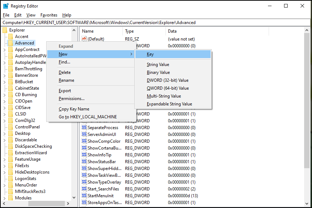Click StartMenuInit data 0x0000000d (13)
The width and height of the screenshot is (312, 208).
(x=183, y=196)
